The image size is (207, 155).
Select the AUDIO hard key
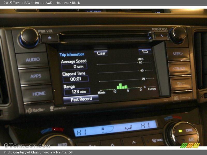(32, 60)
